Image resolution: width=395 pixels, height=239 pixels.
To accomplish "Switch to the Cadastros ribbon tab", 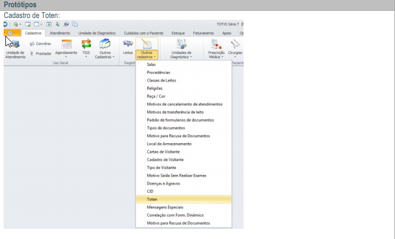I will [x=34, y=33].
